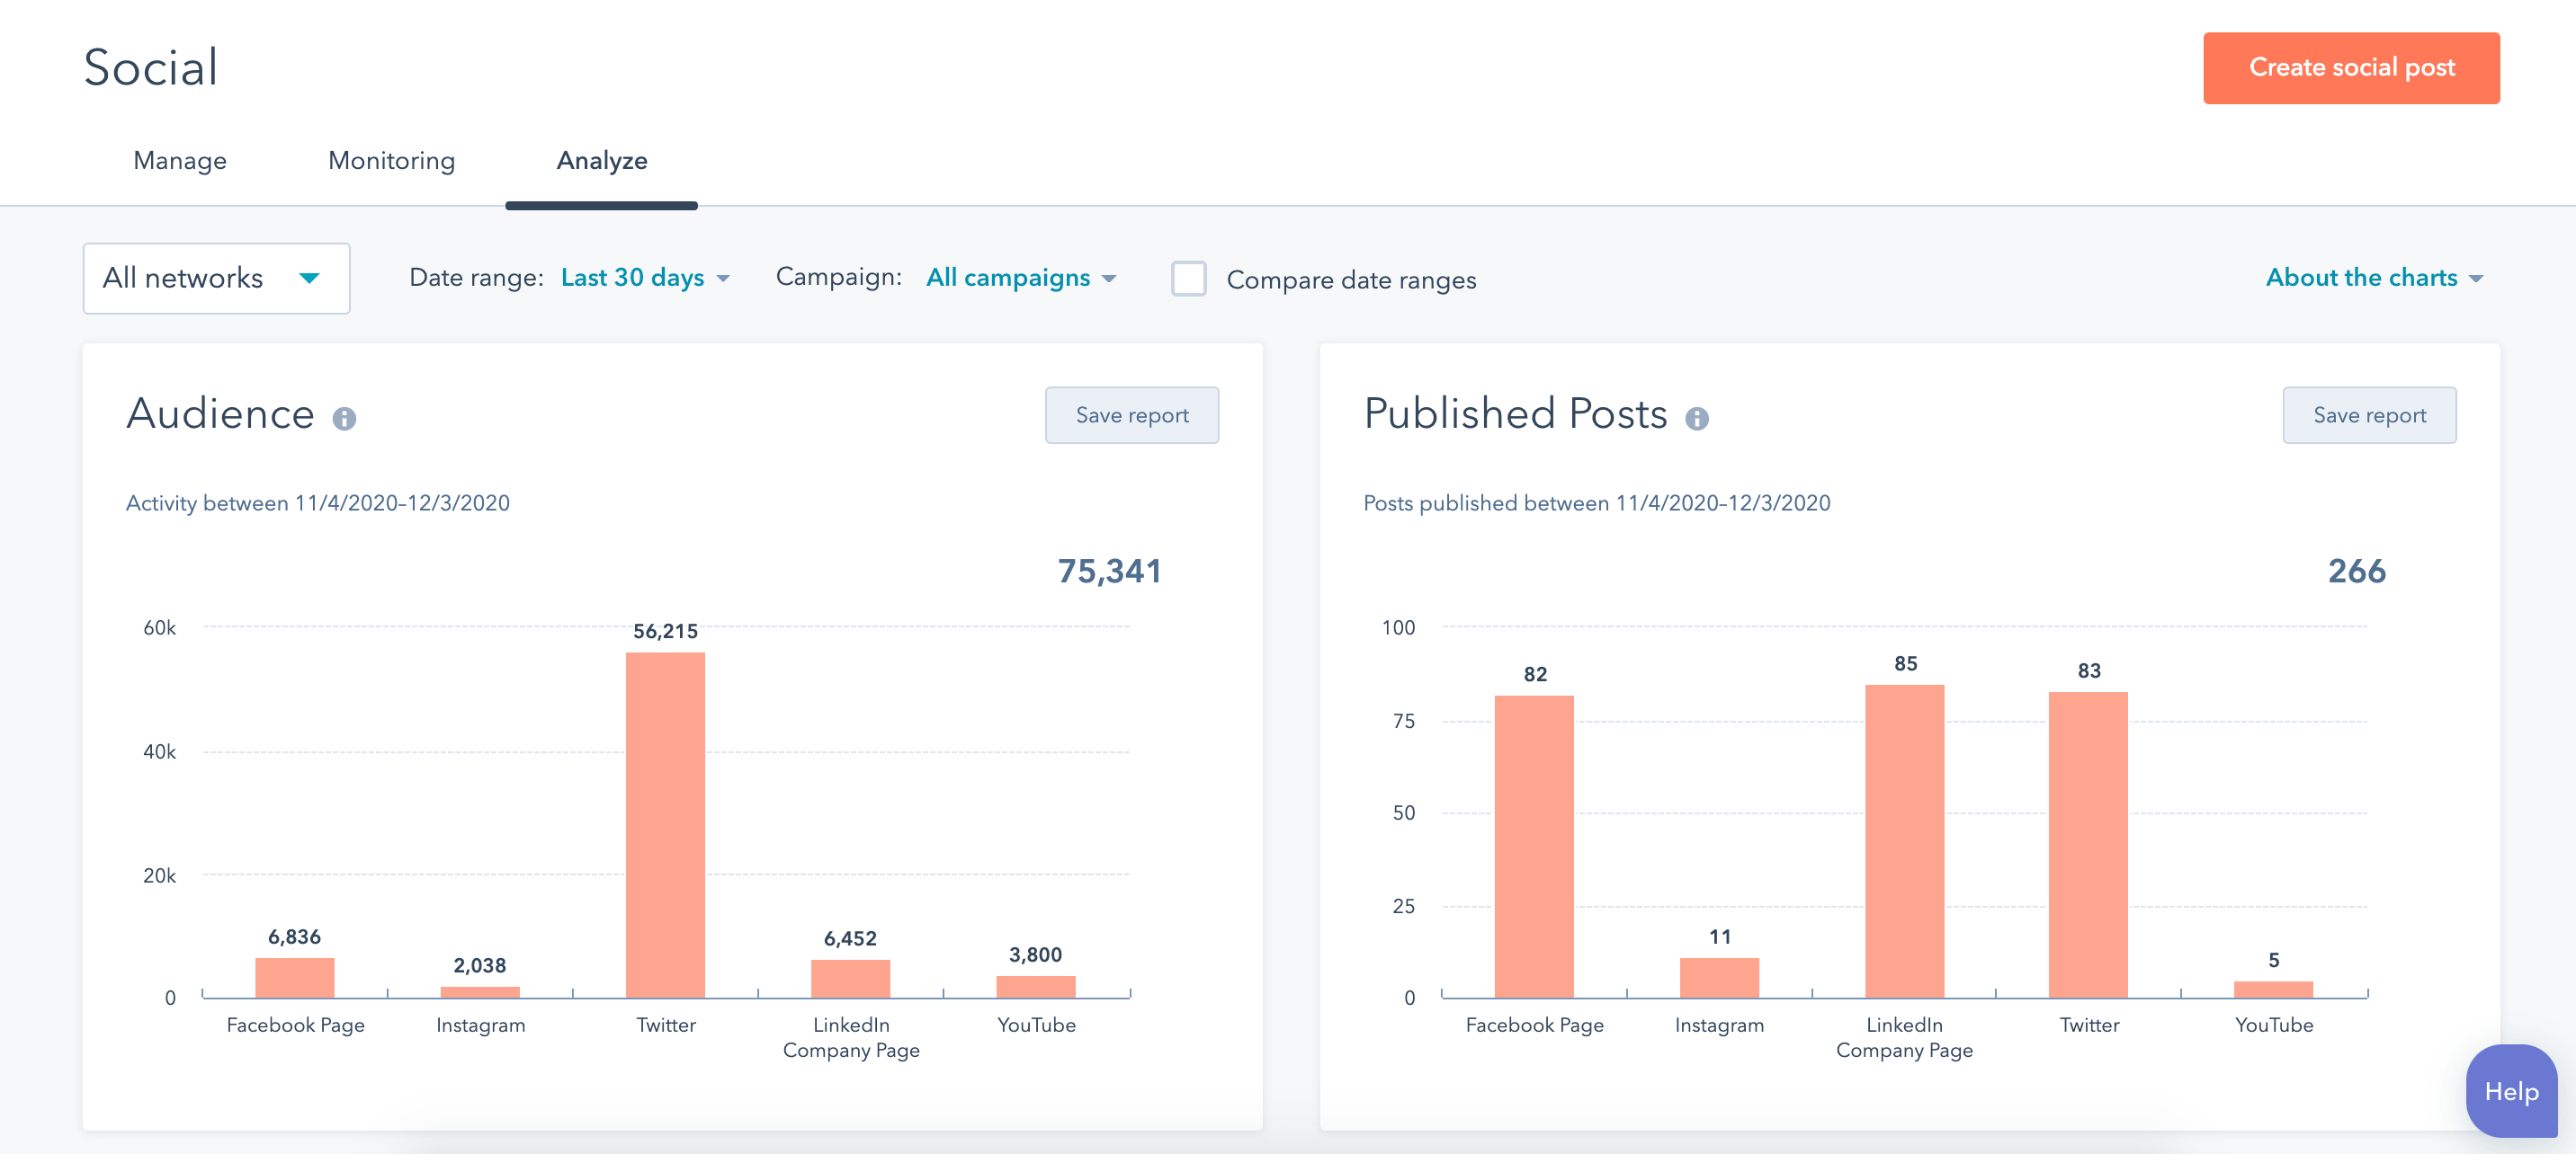Switch to the Monitoring tab
Viewport: 2576px width, 1154px height.
coord(391,161)
